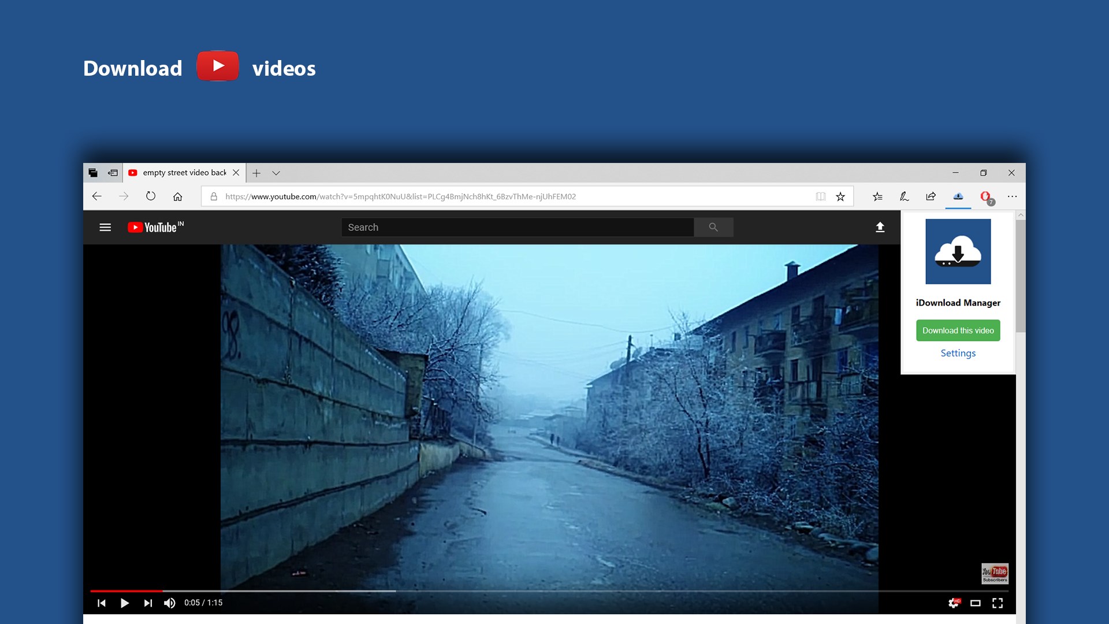Image resolution: width=1109 pixels, height=624 pixels.
Task: Click the YouTube Search input field
Action: (517, 228)
